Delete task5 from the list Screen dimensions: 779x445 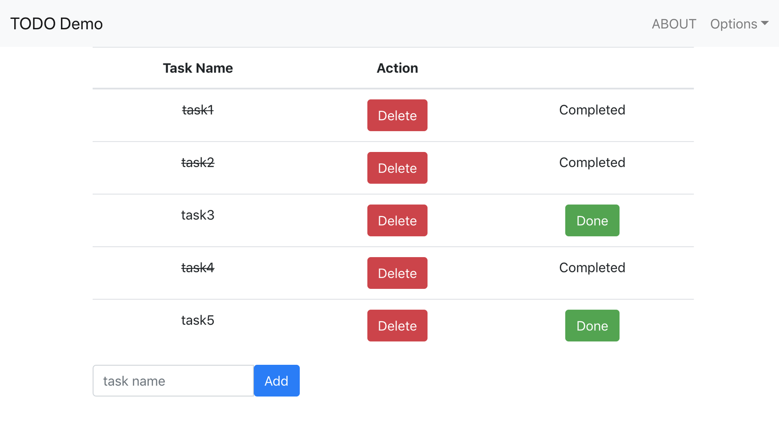coord(397,326)
